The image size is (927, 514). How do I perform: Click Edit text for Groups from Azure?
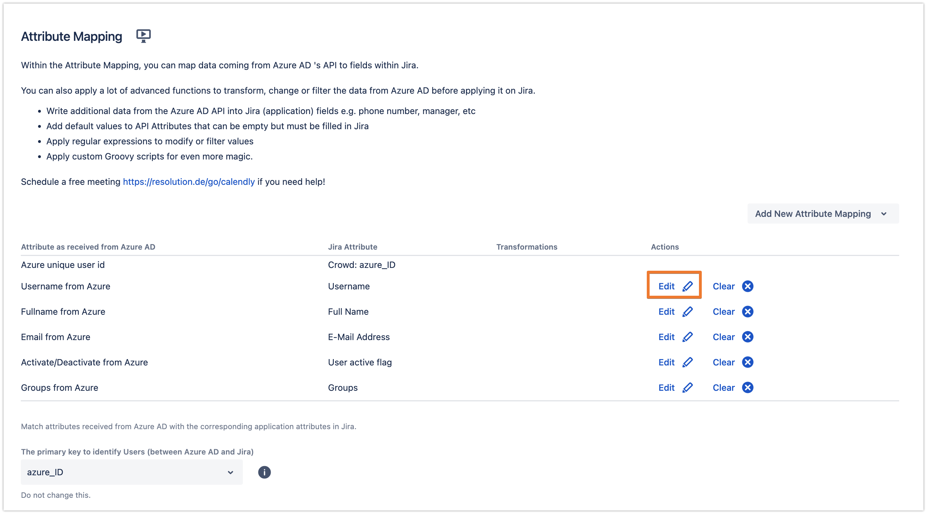pos(666,388)
